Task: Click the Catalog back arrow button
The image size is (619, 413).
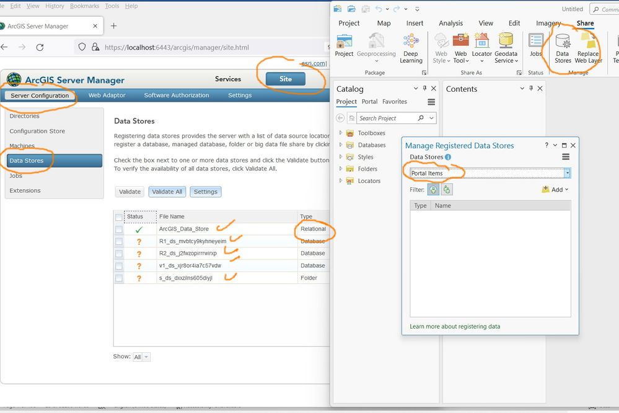Action: click(x=340, y=118)
